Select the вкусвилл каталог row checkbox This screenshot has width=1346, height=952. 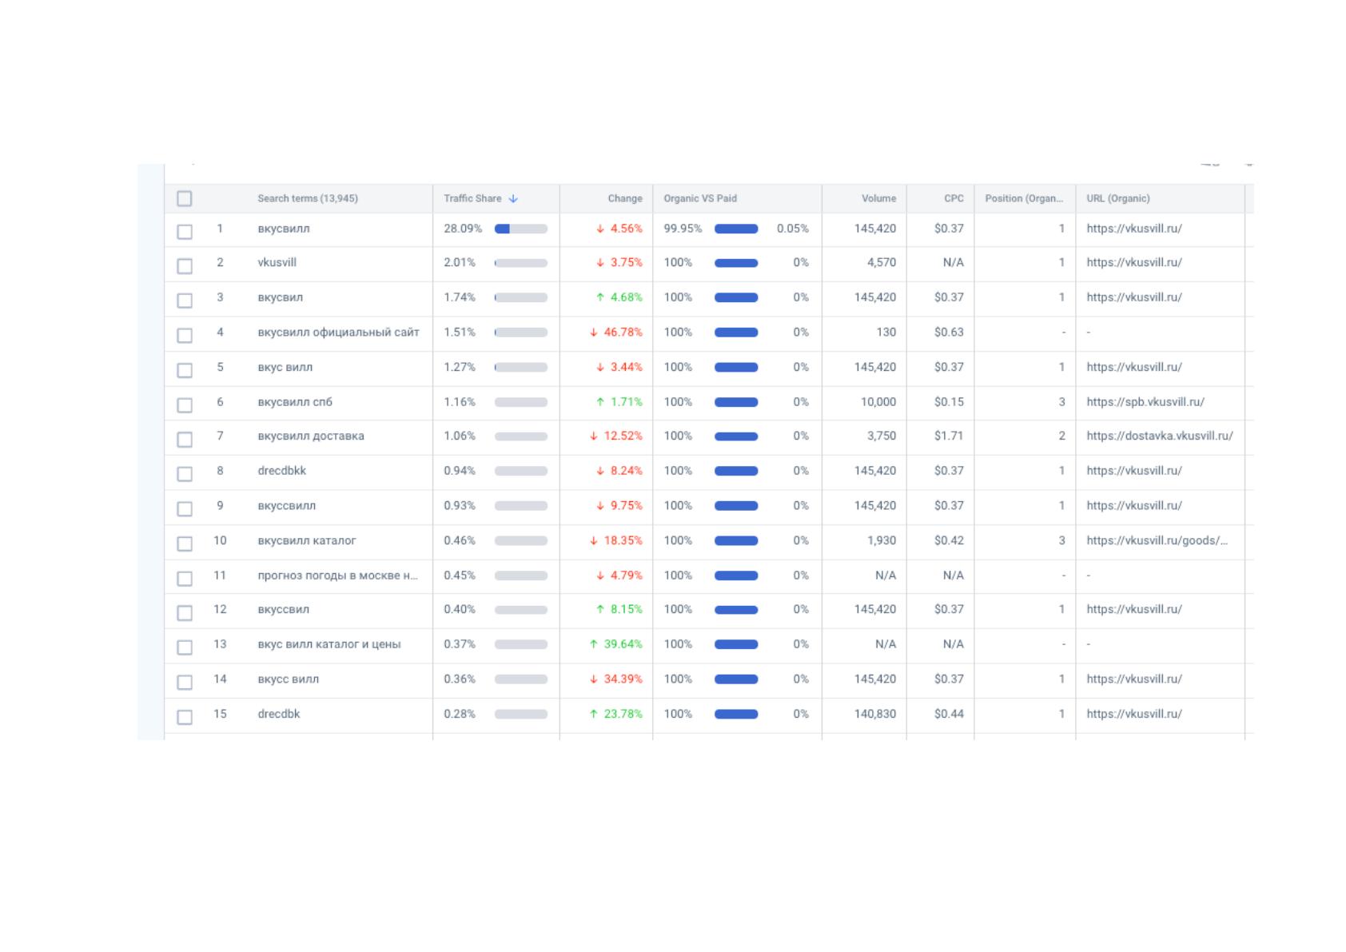[185, 544]
